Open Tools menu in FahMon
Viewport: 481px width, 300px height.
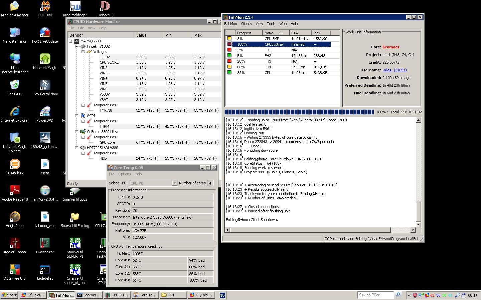(x=271, y=24)
